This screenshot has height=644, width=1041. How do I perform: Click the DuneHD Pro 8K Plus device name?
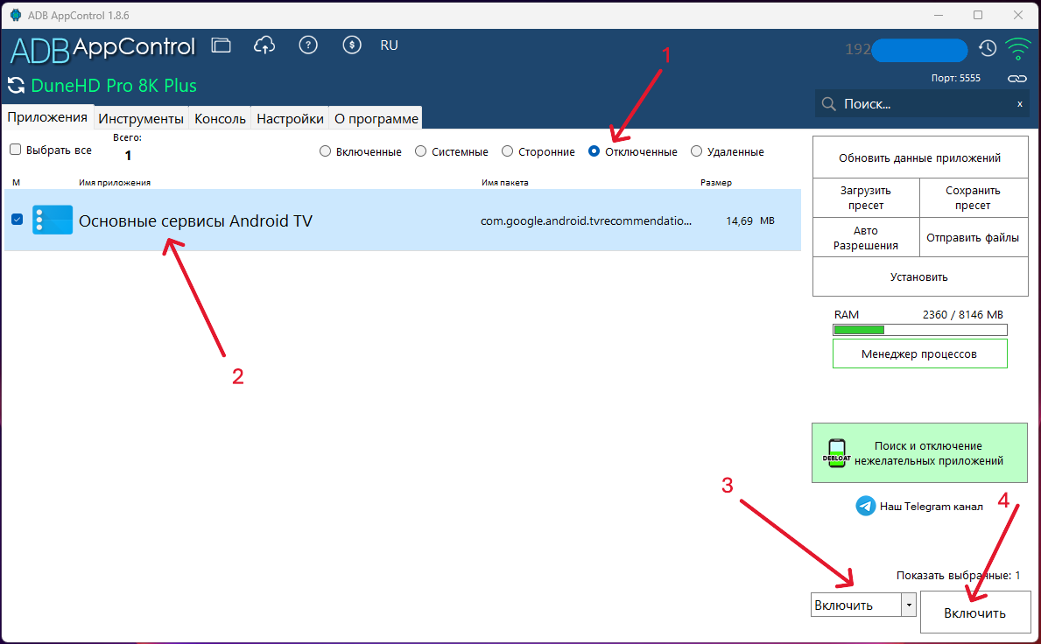point(114,86)
